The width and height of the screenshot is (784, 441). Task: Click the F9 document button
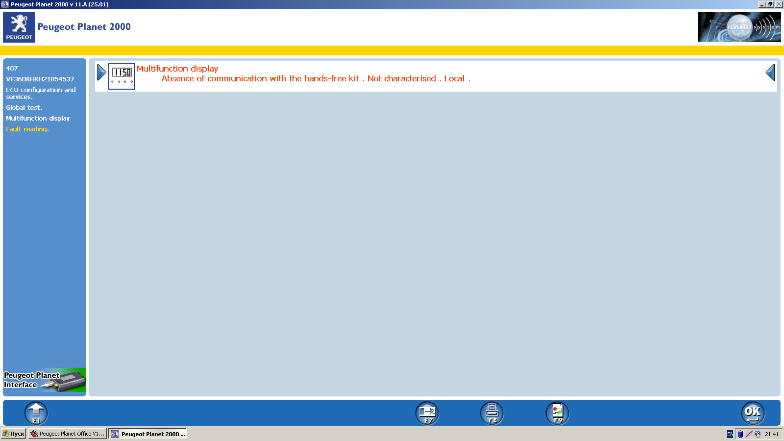coord(558,413)
